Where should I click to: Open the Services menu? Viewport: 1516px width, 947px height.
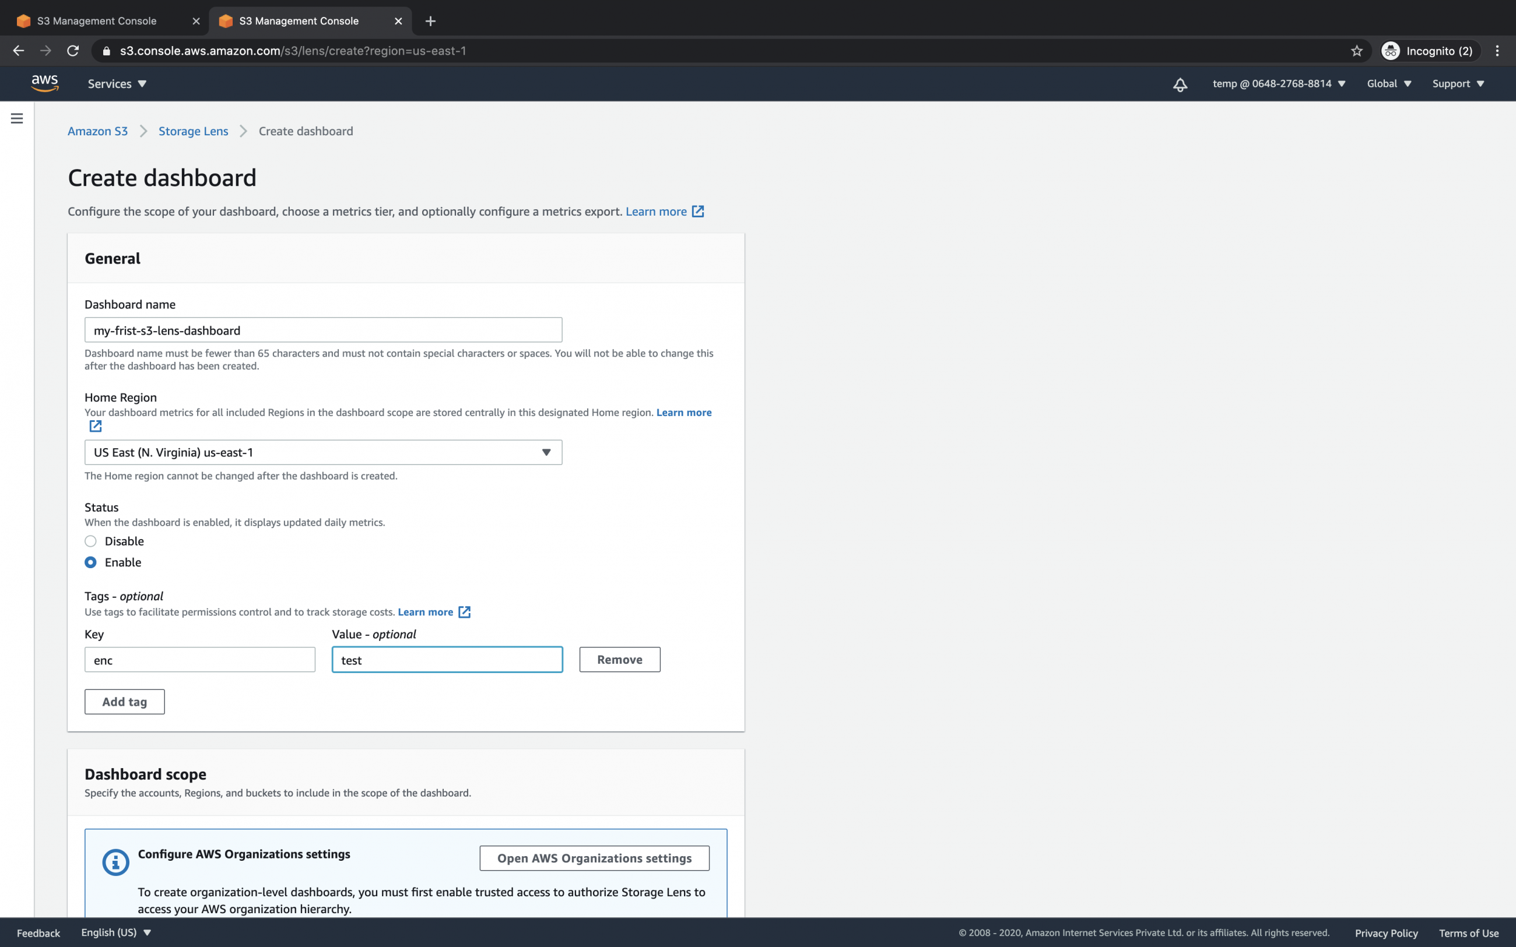(x=117, y=83)
